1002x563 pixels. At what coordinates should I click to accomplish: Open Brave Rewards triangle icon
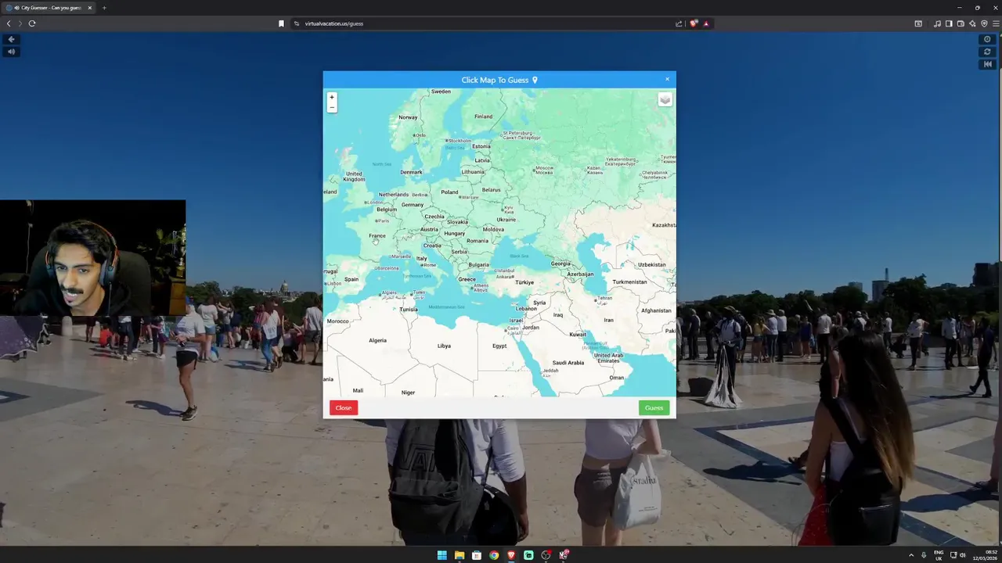705,23
